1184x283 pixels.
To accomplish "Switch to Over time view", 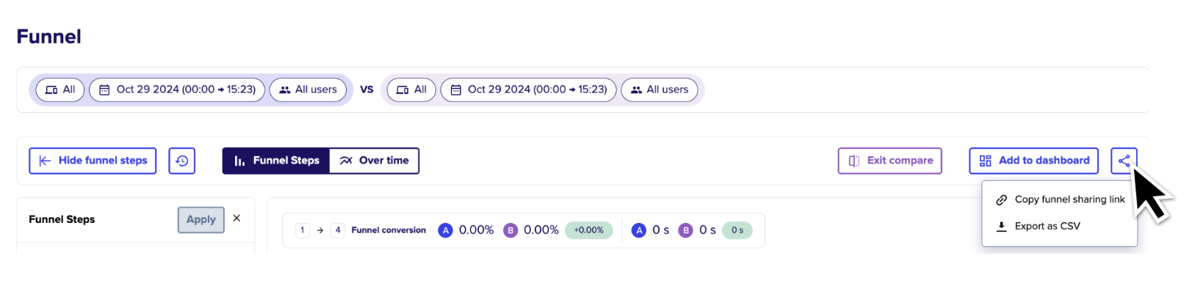I will [x=374, y=161].
